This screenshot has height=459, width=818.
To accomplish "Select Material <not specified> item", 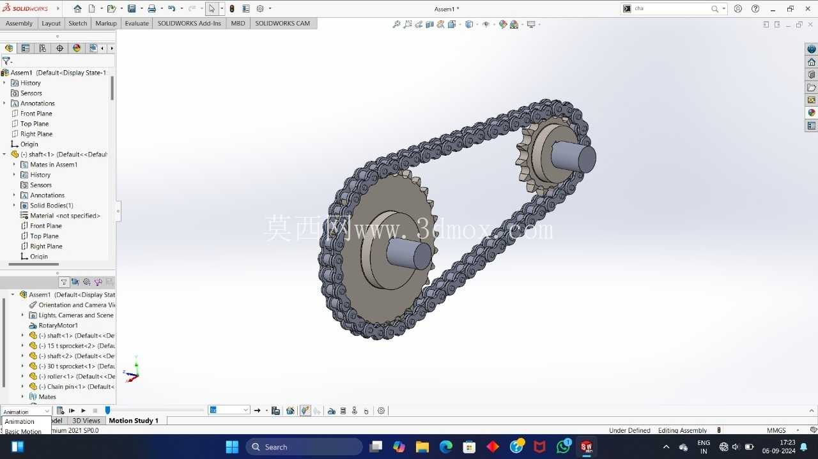I will click(x=60, y=216).
